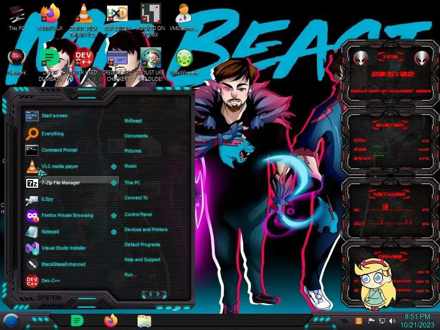This screenshot has width=440, height=330.
Task: Click Star Butterfly desktop mascot
Action: click(375, 284)
